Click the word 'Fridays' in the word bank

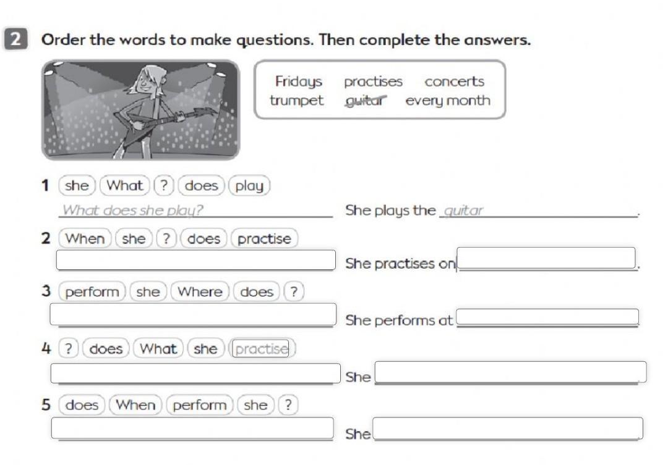click(x=299, y=82)
